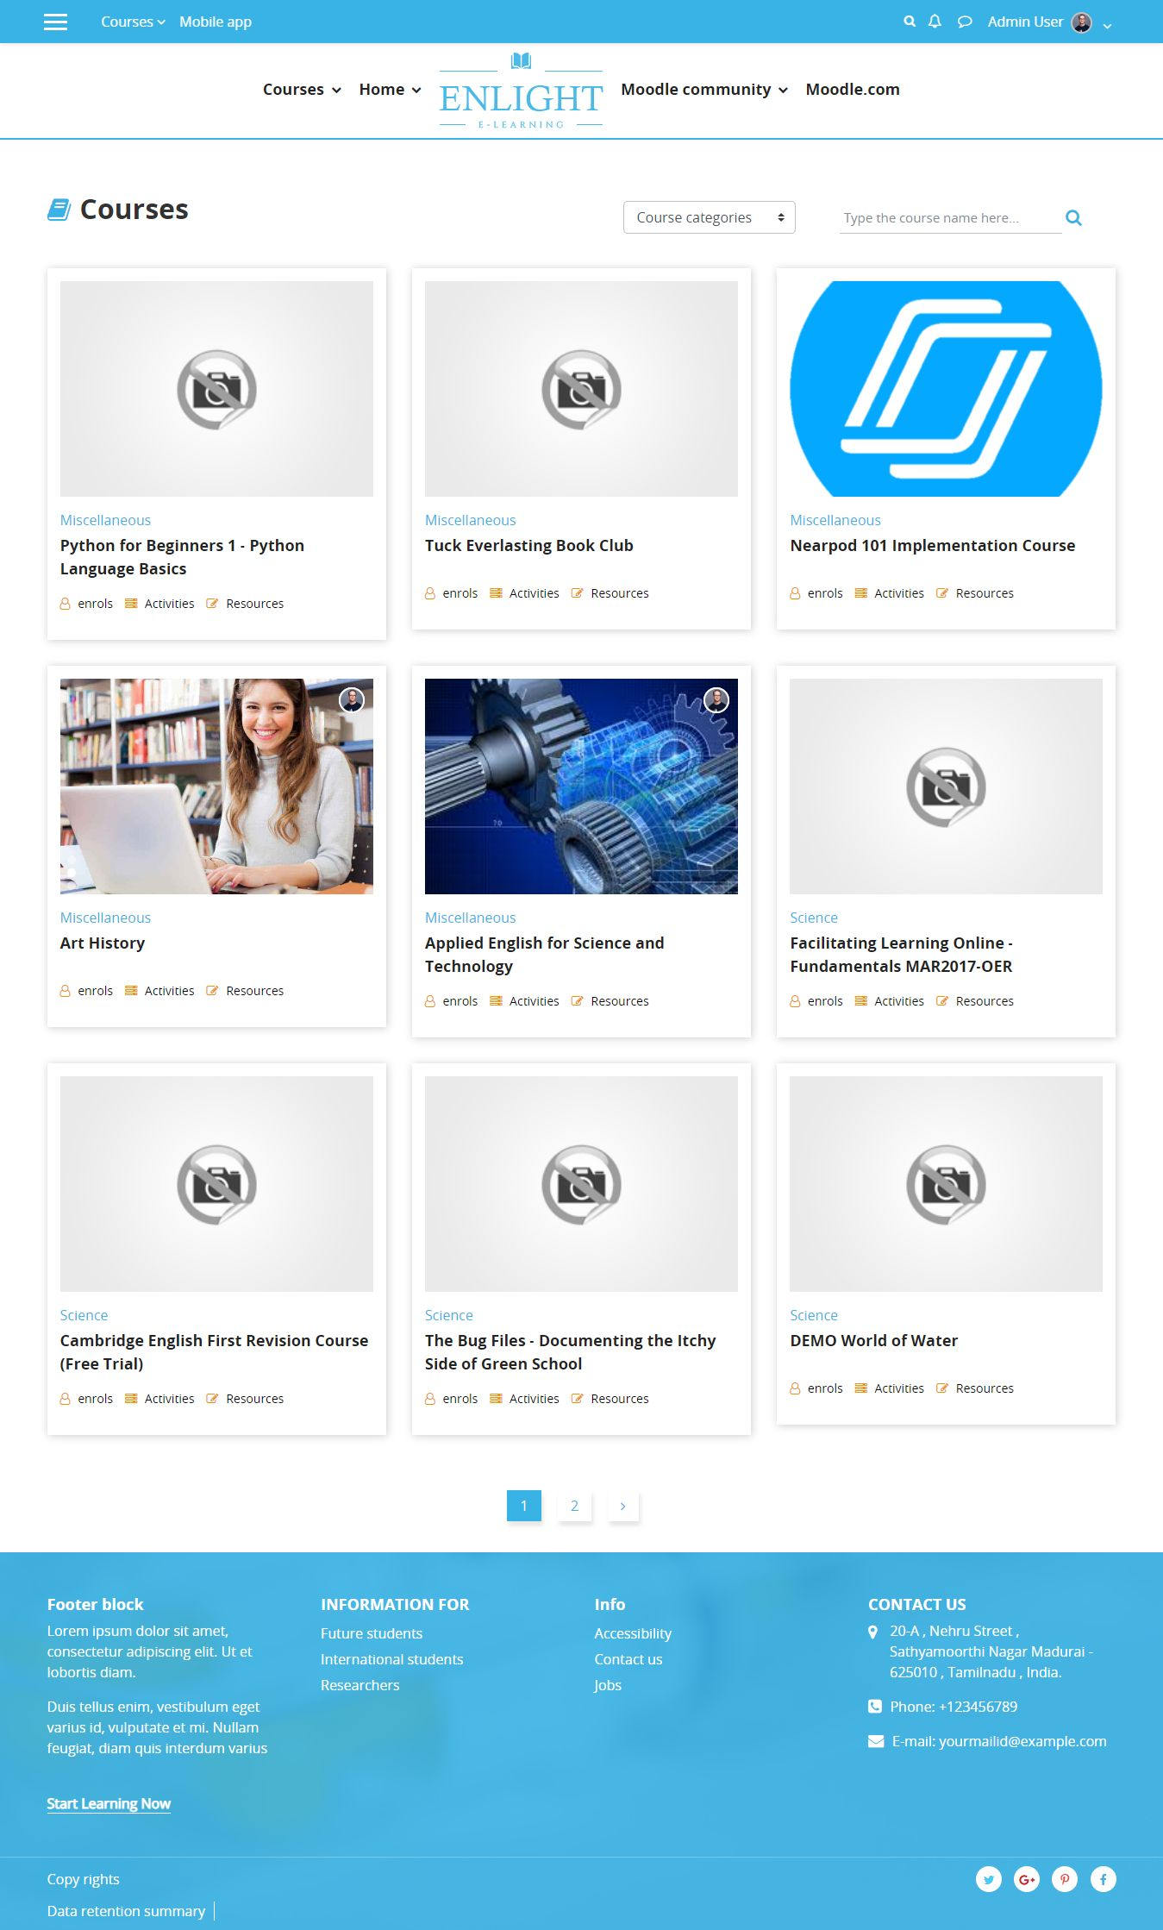1163x1930 pixels.
Task: Open the International students link
Action: pyautogui.click(x=391, y=1659)
